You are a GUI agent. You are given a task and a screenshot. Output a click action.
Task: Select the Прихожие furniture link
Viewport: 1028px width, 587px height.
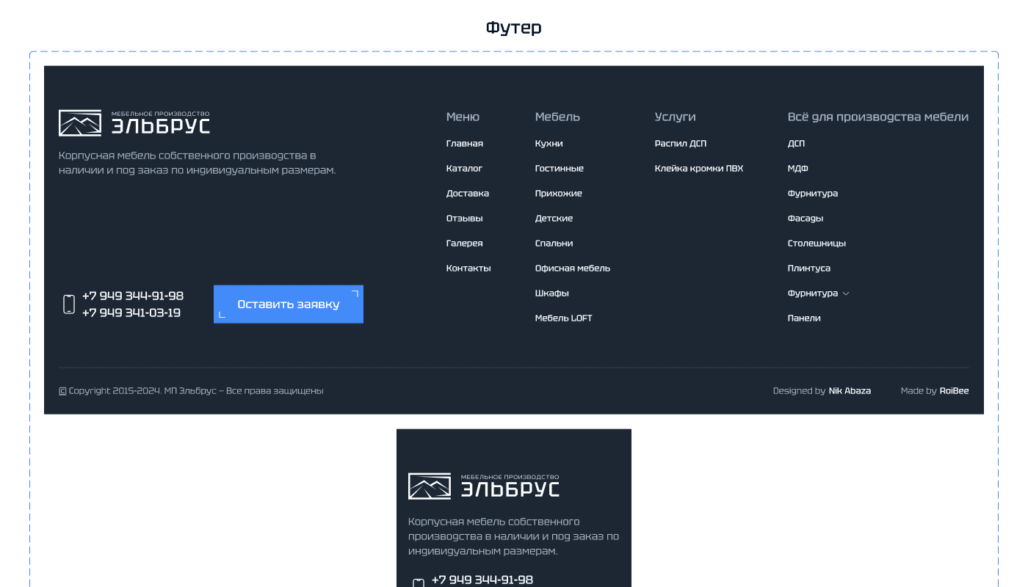coord(559,194)
